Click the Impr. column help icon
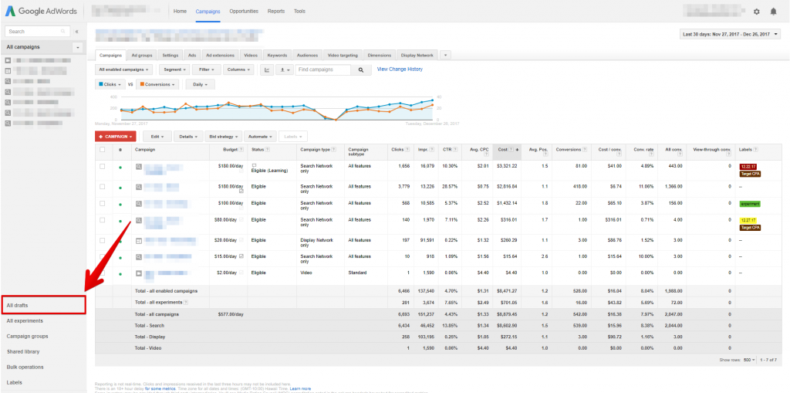This screenshot has height=393, width=790. pos(430,149)
